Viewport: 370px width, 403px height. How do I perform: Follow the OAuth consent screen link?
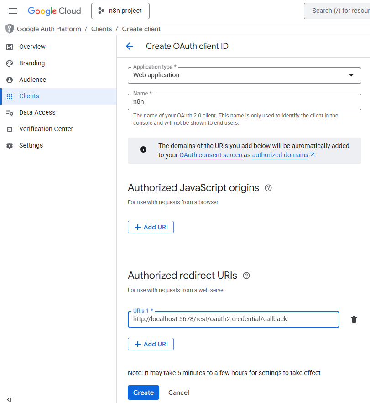click(210, 155)
